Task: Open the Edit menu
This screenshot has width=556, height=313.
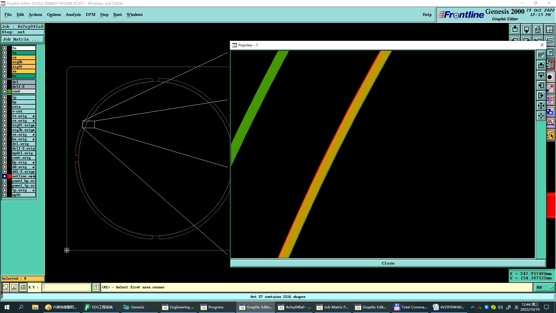Action: click(20, 14)
